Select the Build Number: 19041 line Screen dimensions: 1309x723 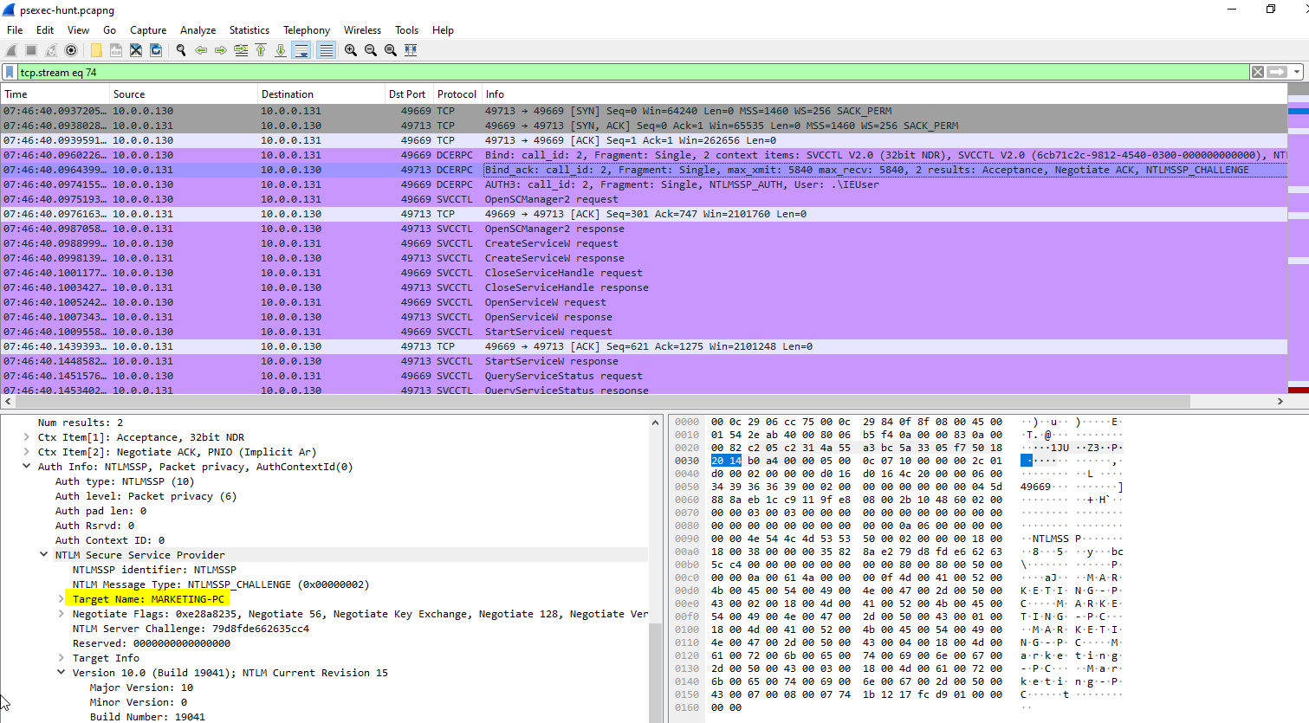point(147,717)
